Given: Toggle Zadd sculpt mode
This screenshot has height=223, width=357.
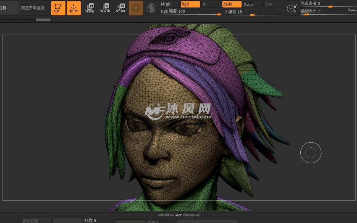Looking at the screenshot, I should pyautogui.click(x=232, y=4).
